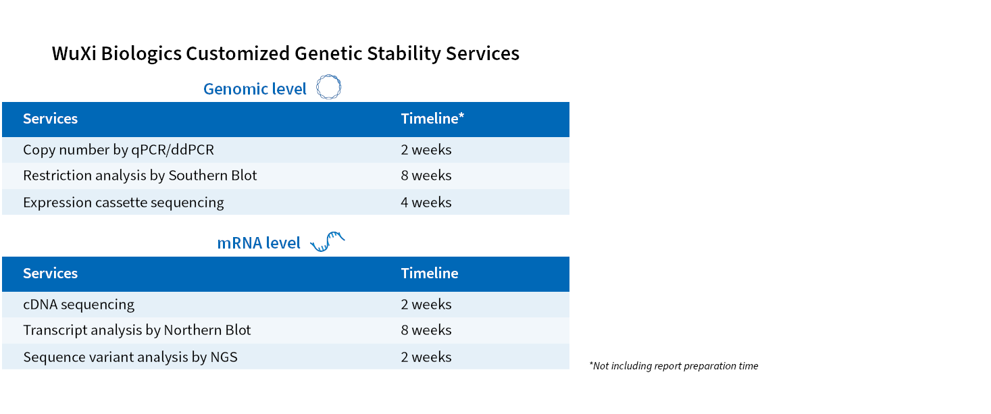The width and height of the screenshot is (991, 414).
Task: Select the cDNA sequencing row
Action: click(x=79, y=305)
